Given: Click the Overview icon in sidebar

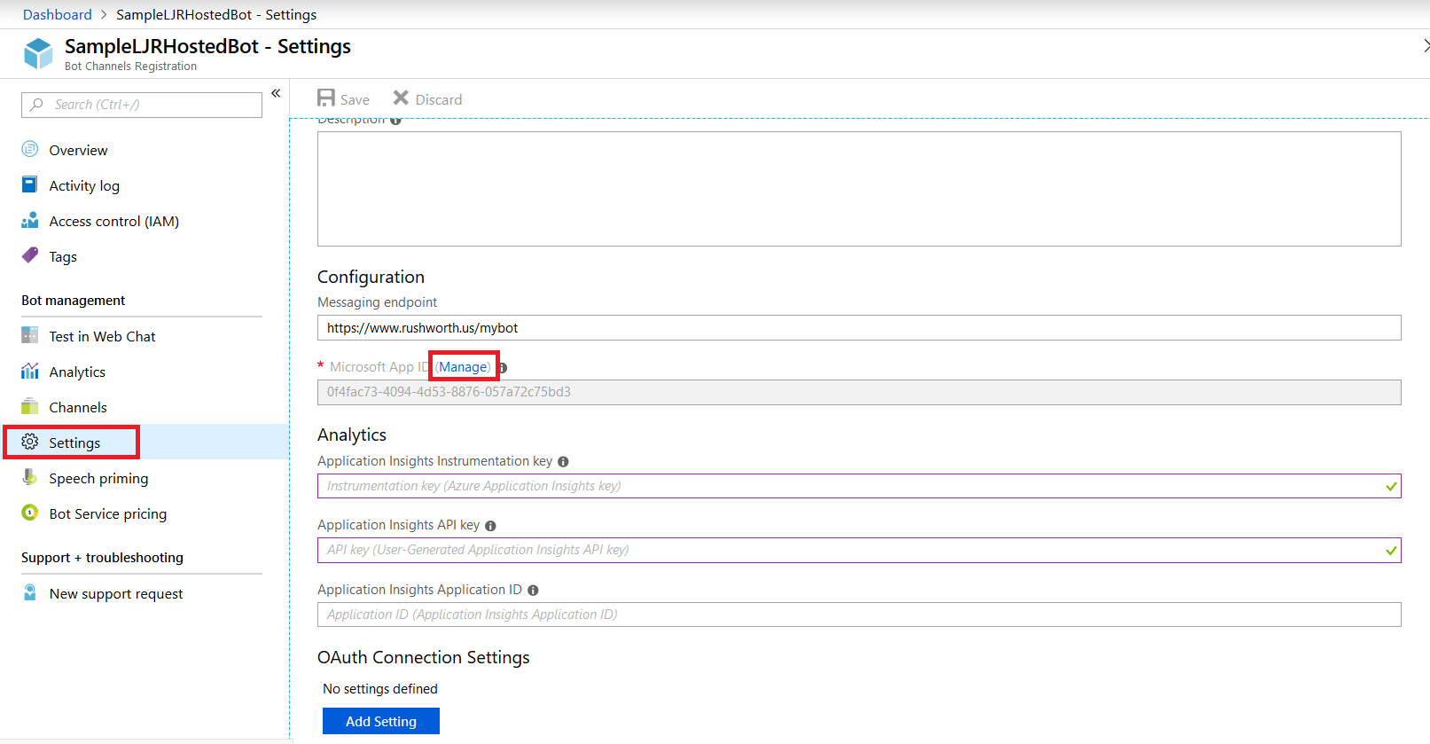Looking at the screenshot, I should pyautogui.click(x=30, y=149).
